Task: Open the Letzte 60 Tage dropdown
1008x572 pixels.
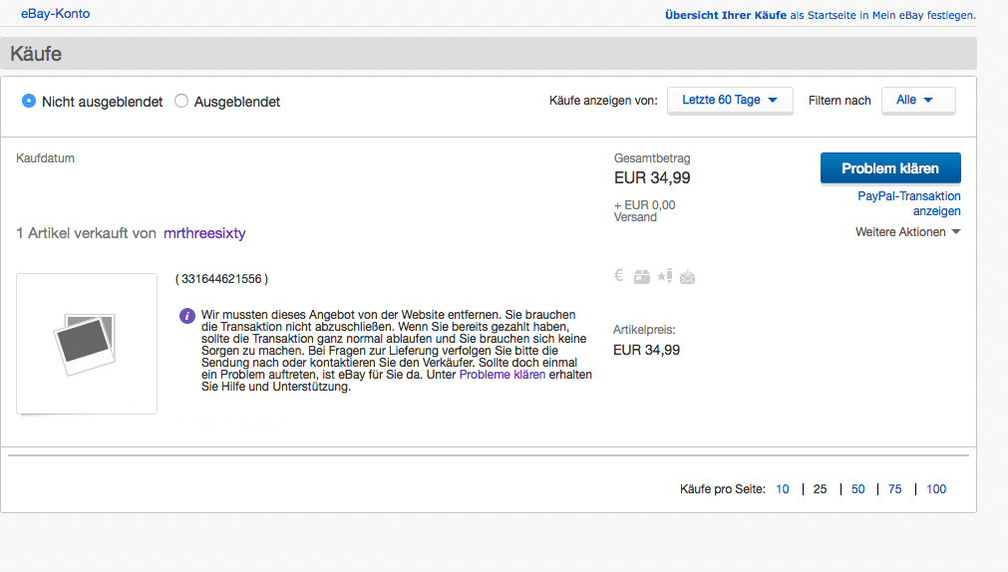Action: 730,100
